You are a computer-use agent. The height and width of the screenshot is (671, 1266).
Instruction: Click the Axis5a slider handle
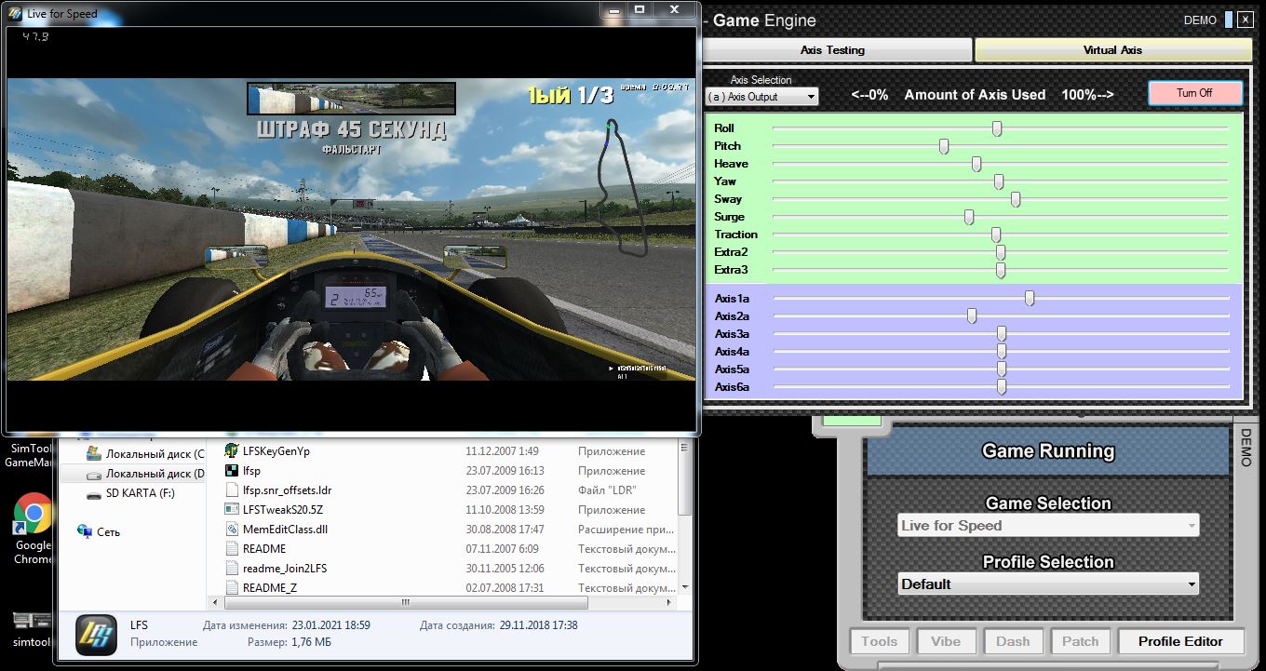tap(1001, 369)
